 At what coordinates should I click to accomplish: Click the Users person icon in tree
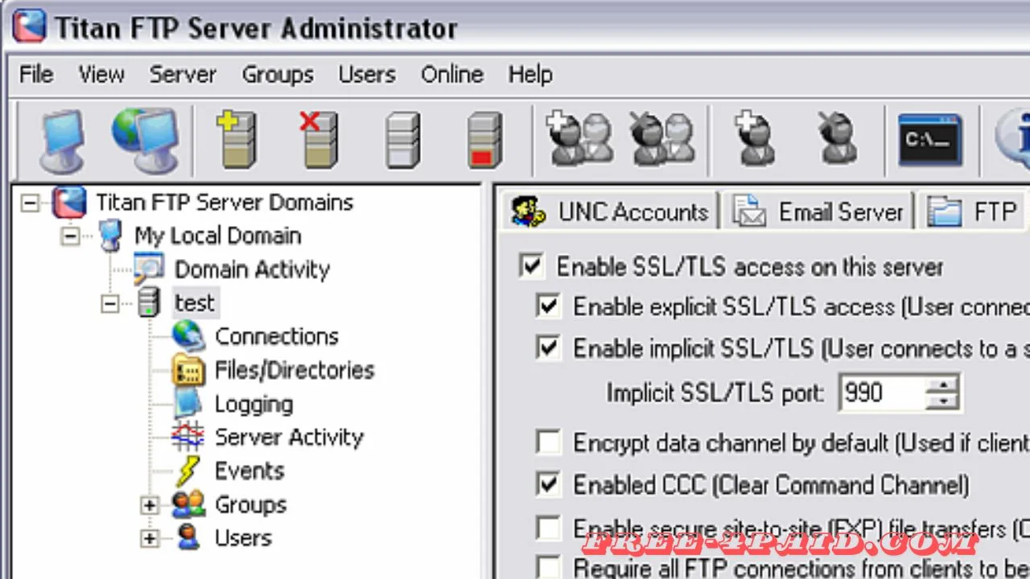click(x=188, y=537)
